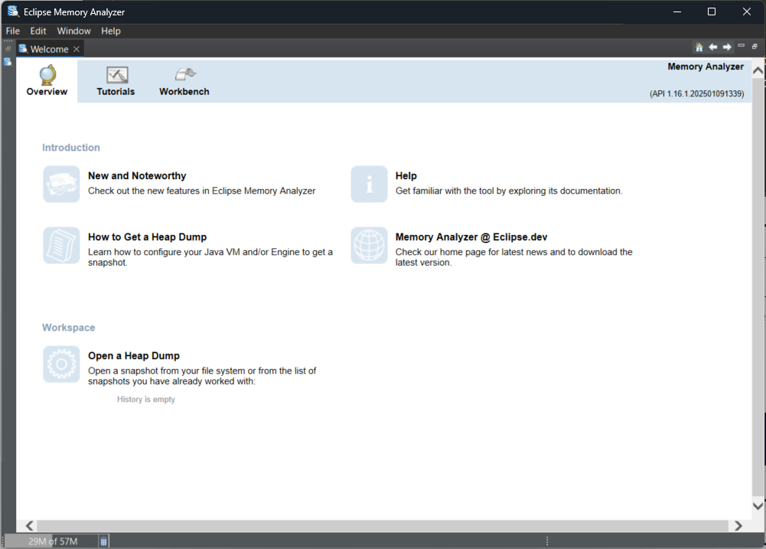Click the navigate back arrow icon
This screenshot has height=549, width=766.
(x=712, y=47)
